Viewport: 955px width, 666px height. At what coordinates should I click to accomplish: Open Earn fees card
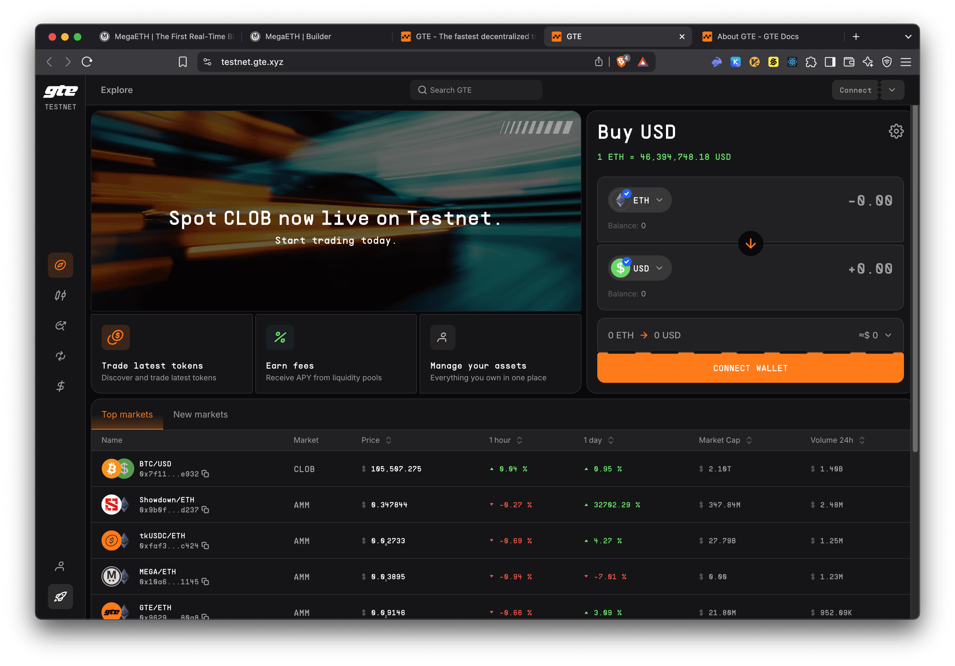336,354
